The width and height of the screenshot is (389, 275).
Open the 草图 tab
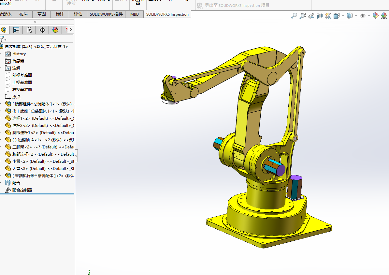[42, 14]
